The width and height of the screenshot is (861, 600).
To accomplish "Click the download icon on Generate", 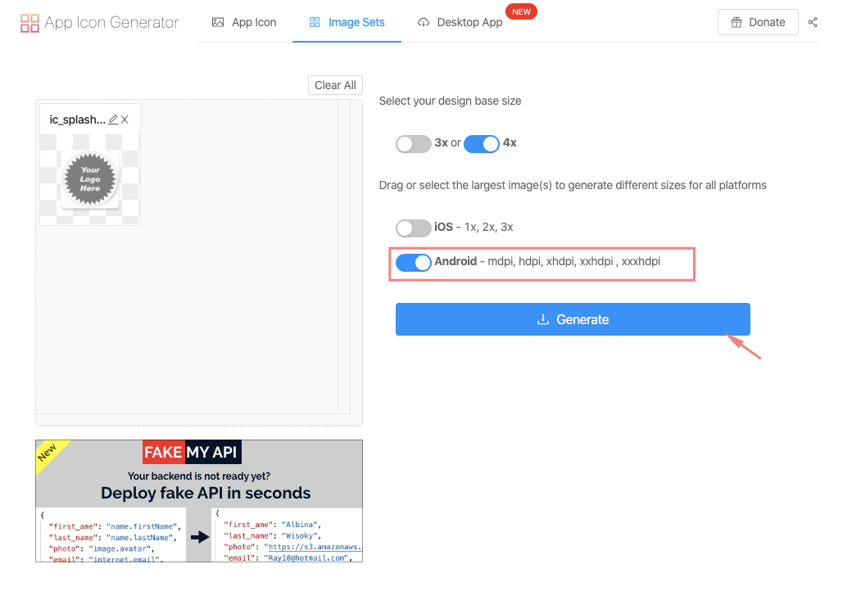I will click(x=542, y=319).
